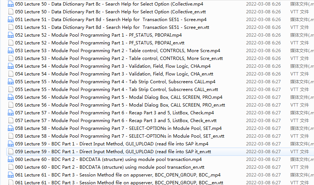Click date of Lecture 58 SET.mp4 row
314x185 pixels.
coord(263,128)
